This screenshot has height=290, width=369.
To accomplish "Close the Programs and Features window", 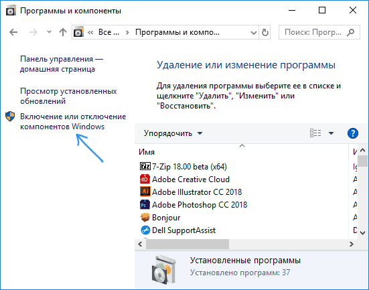I will coord(353,10).
